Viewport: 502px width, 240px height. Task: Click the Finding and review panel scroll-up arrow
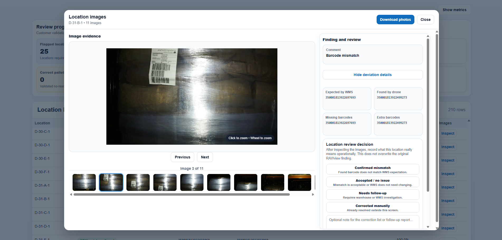(x=428, y=36)
